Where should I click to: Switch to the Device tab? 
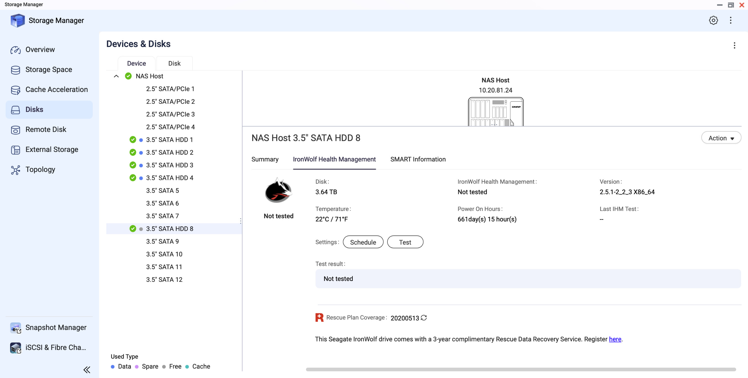coord(137,63)
